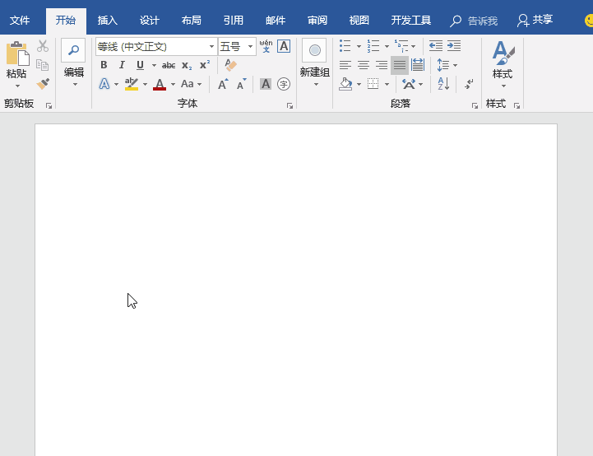Expand text effects dropdown arrow
The width and height of the screenshot is (593, 456).
click(x=116, y=84)
